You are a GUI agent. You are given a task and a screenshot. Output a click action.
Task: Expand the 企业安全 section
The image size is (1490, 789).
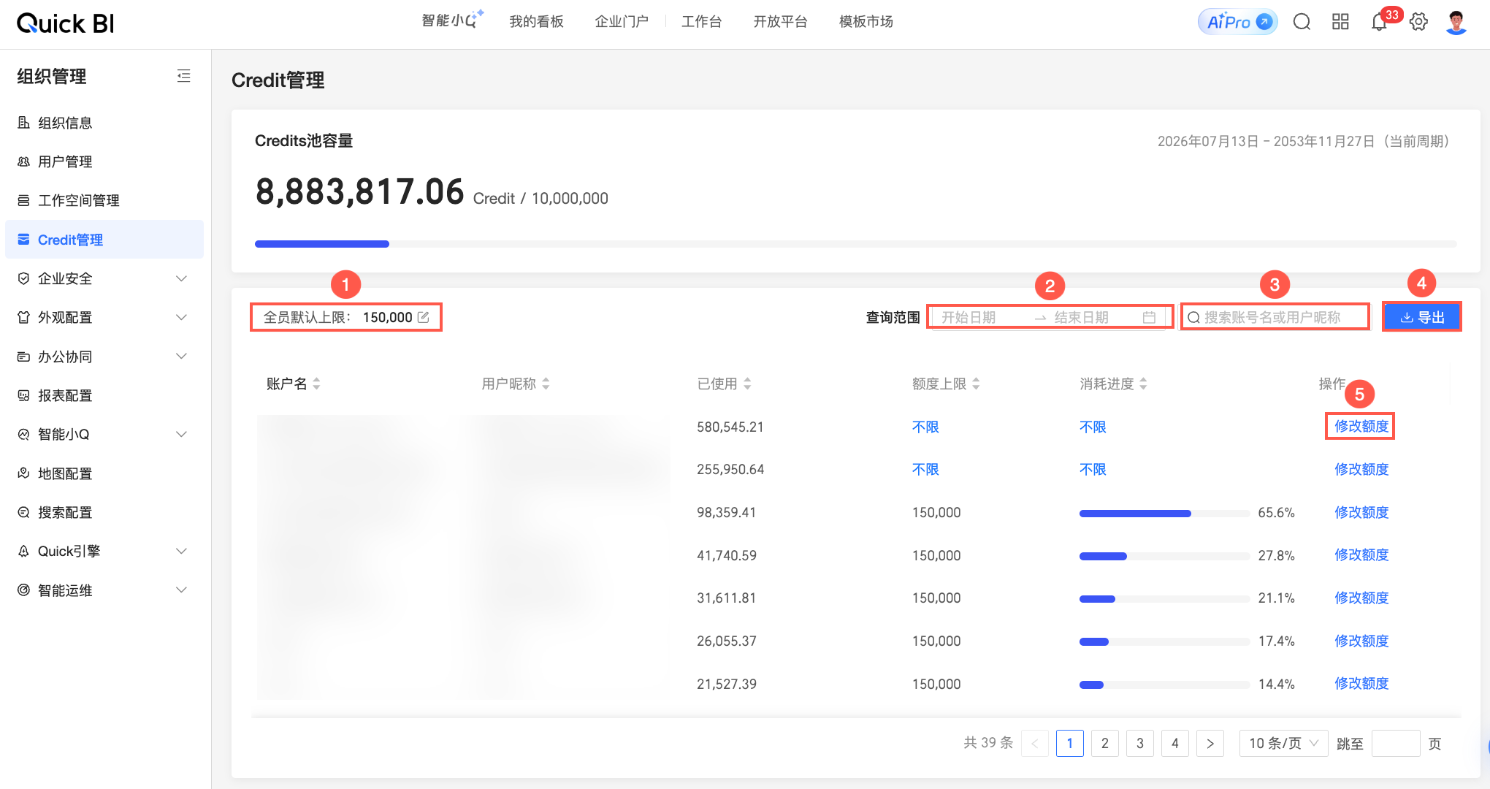pyautogui.click(x=104, y=278)
